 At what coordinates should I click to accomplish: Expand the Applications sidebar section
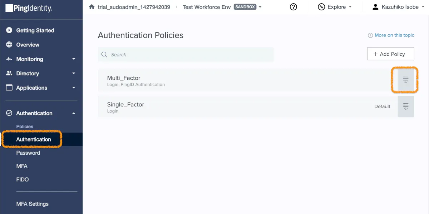pyautogui.click(x=74, y=88)
